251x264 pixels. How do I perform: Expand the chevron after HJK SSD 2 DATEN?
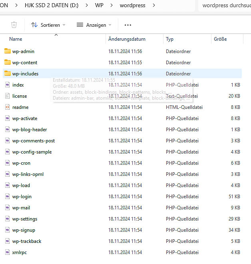pos(87,6)
